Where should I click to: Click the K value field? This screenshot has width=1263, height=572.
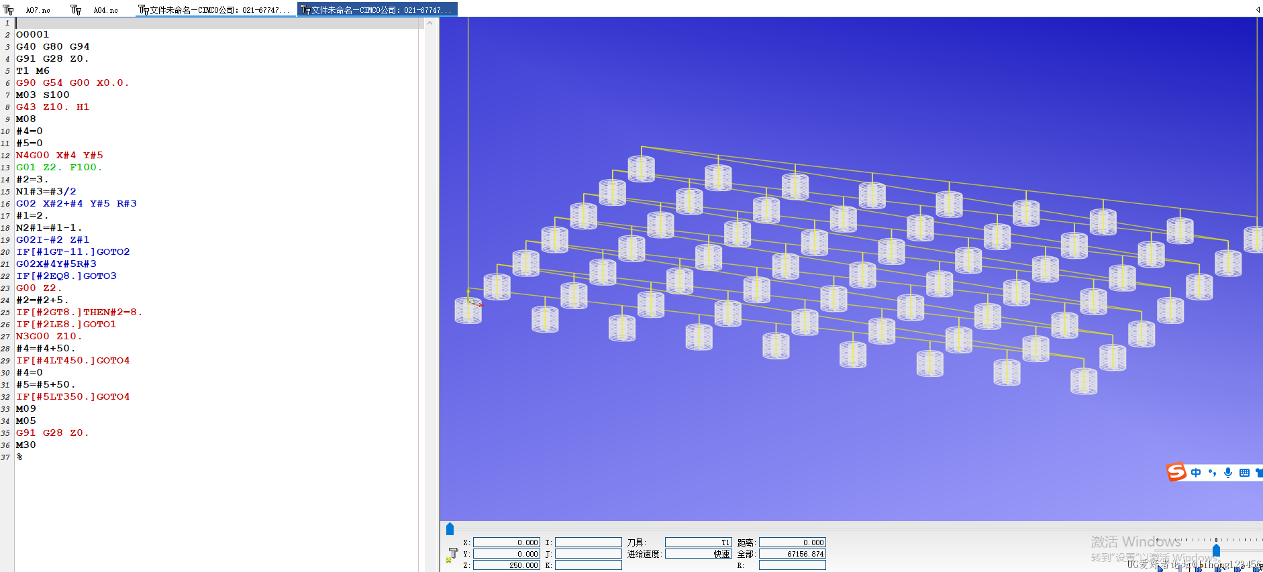click(x=588, y=565)
